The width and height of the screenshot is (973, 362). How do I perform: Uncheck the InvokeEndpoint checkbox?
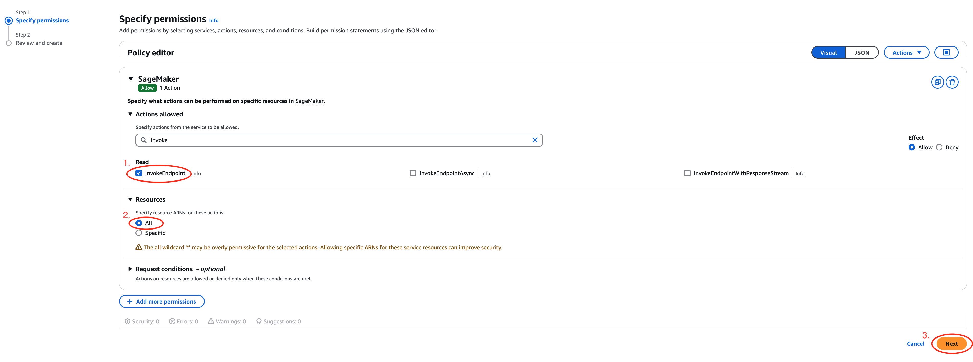tap(139, 173)
